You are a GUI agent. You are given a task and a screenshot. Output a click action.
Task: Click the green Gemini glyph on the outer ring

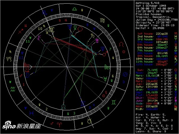point(114,102)
